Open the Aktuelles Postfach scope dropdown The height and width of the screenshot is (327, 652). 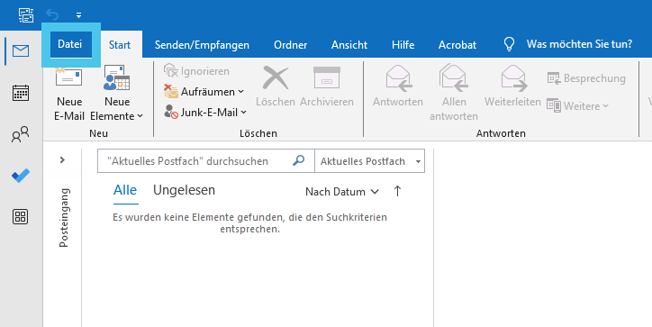pos(369,161)
